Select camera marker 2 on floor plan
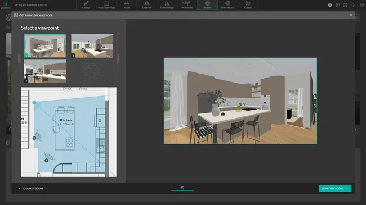Screen dimensions: 366x205 pos(46,161)
